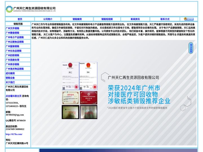Click the 废品回收群 numbers text
The image size is (203, 152).
15,129
